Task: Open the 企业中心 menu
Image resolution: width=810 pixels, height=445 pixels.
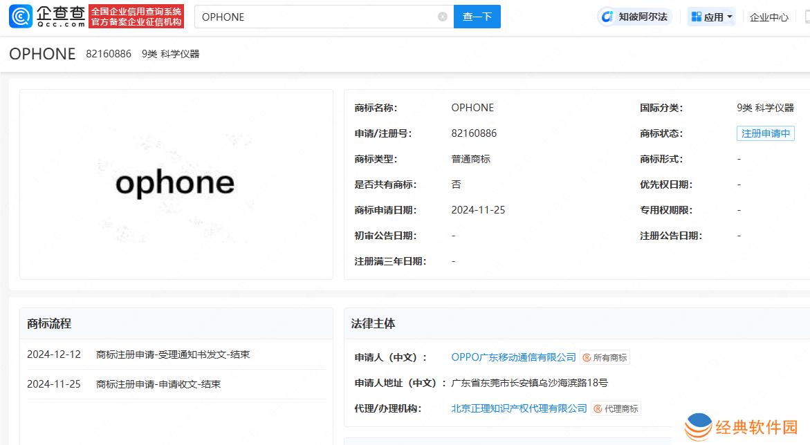Action: pyautogui.click(x=769, y=17)
